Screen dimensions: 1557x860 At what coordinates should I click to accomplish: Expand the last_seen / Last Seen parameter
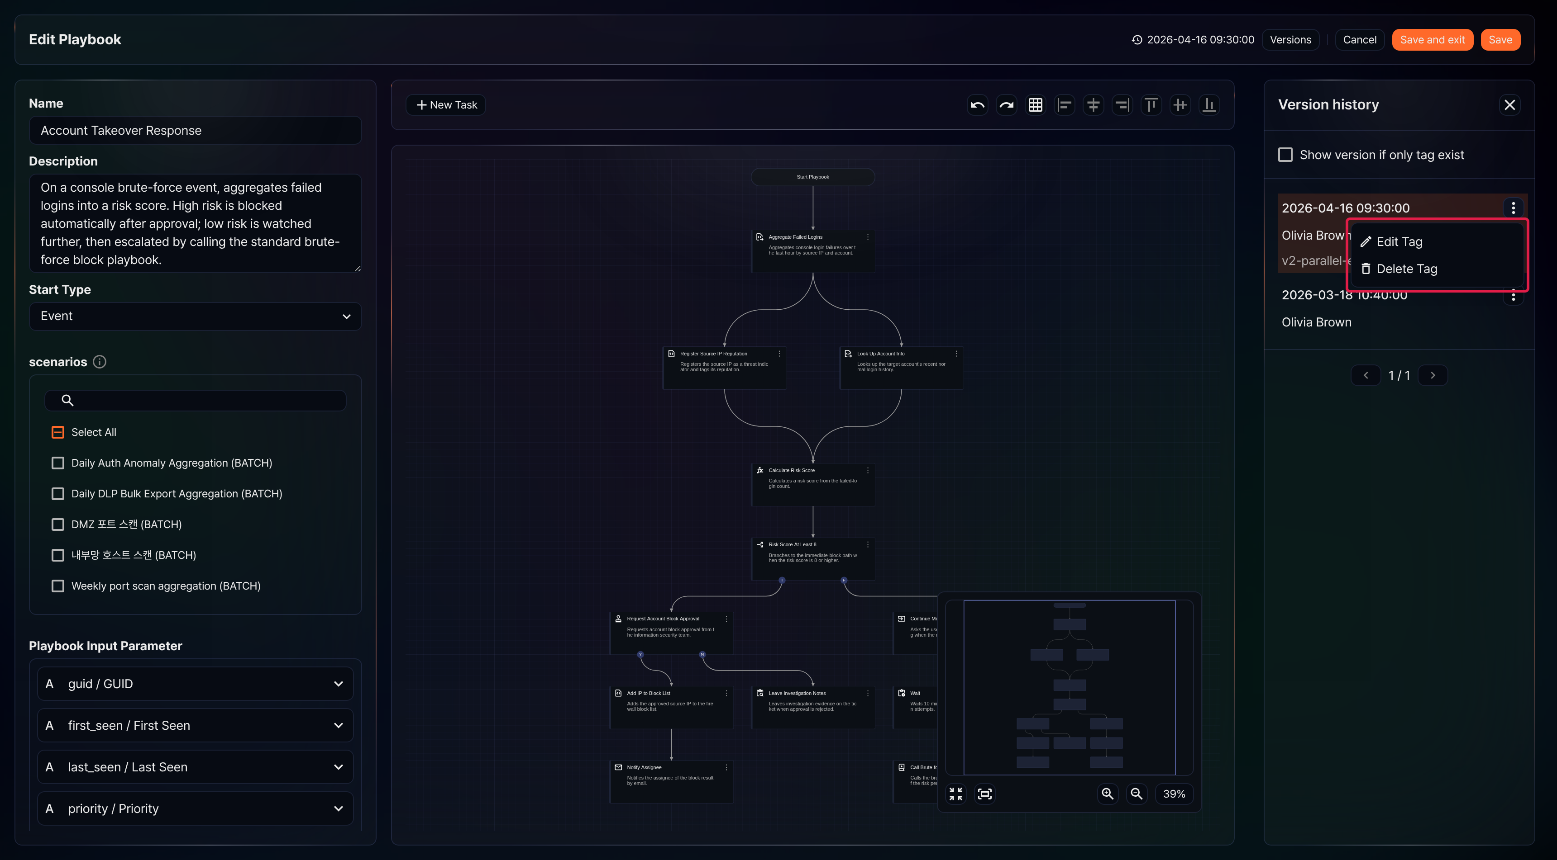195,767
